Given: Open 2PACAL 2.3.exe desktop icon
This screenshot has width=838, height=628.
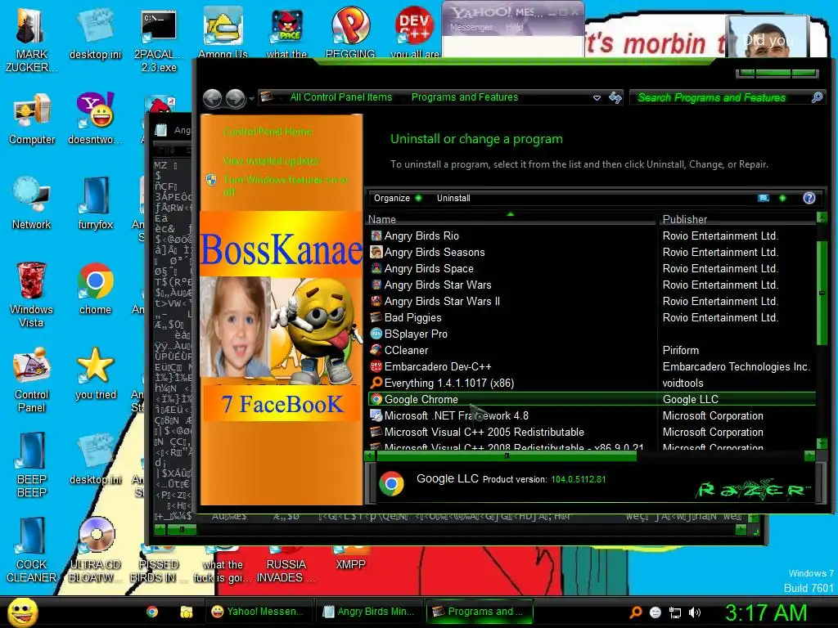Looking at the screenshot, I should coord(159,41).
